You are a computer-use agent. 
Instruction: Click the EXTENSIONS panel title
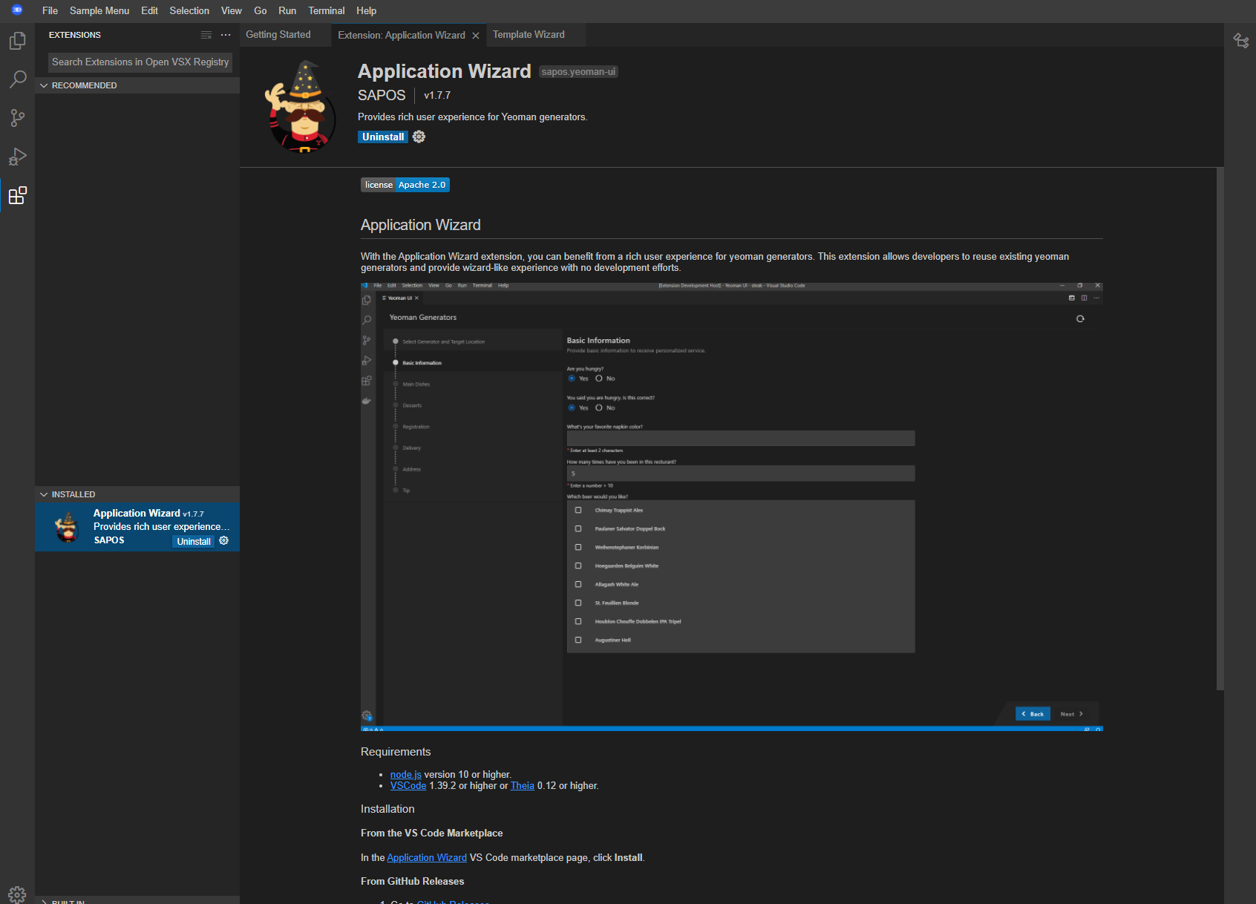pos(75,35)
